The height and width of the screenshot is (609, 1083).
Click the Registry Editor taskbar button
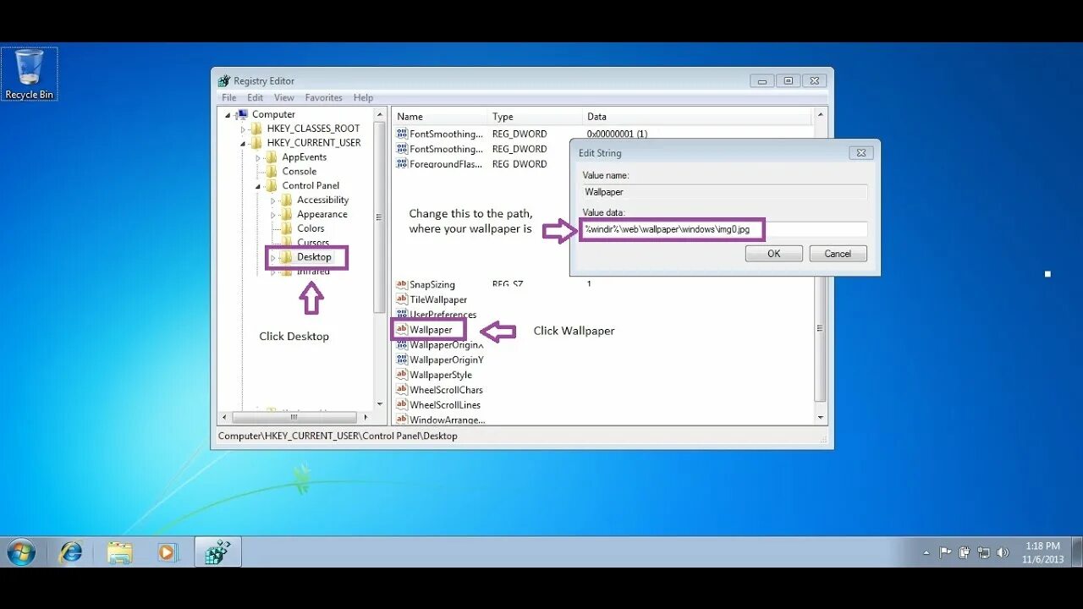(x=217, y=552)
